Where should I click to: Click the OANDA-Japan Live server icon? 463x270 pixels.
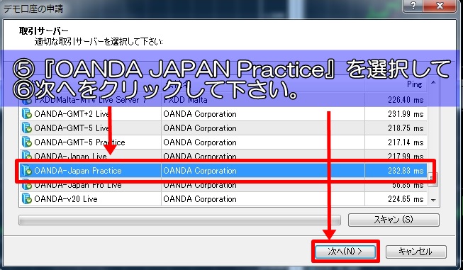(27, 155)
